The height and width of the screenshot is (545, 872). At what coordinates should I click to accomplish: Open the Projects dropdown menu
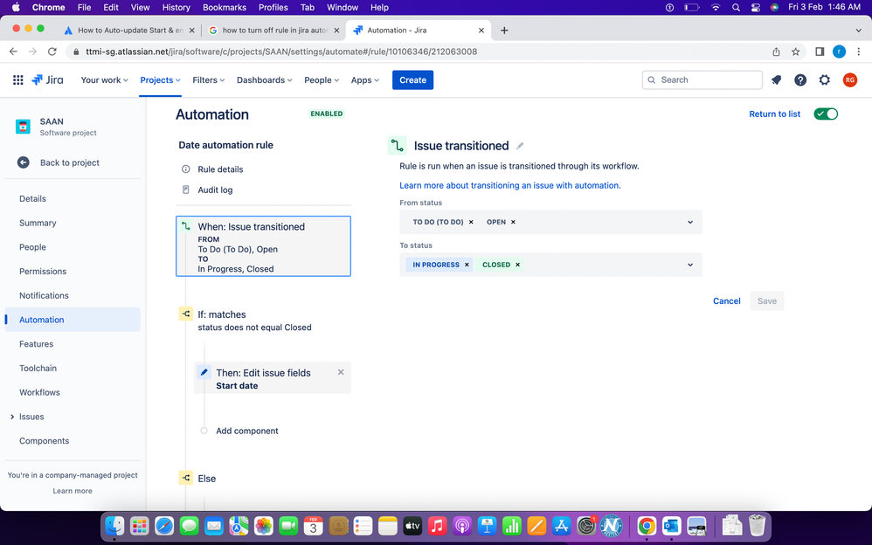(x=160, y=80)
